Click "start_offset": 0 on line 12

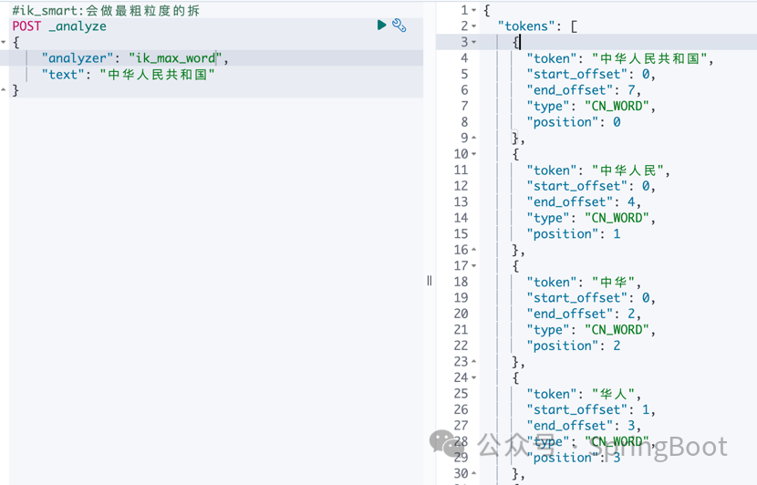tap(588, 186)
